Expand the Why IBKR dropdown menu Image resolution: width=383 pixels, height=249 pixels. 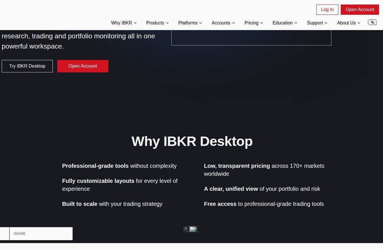(x=124, y=23)
